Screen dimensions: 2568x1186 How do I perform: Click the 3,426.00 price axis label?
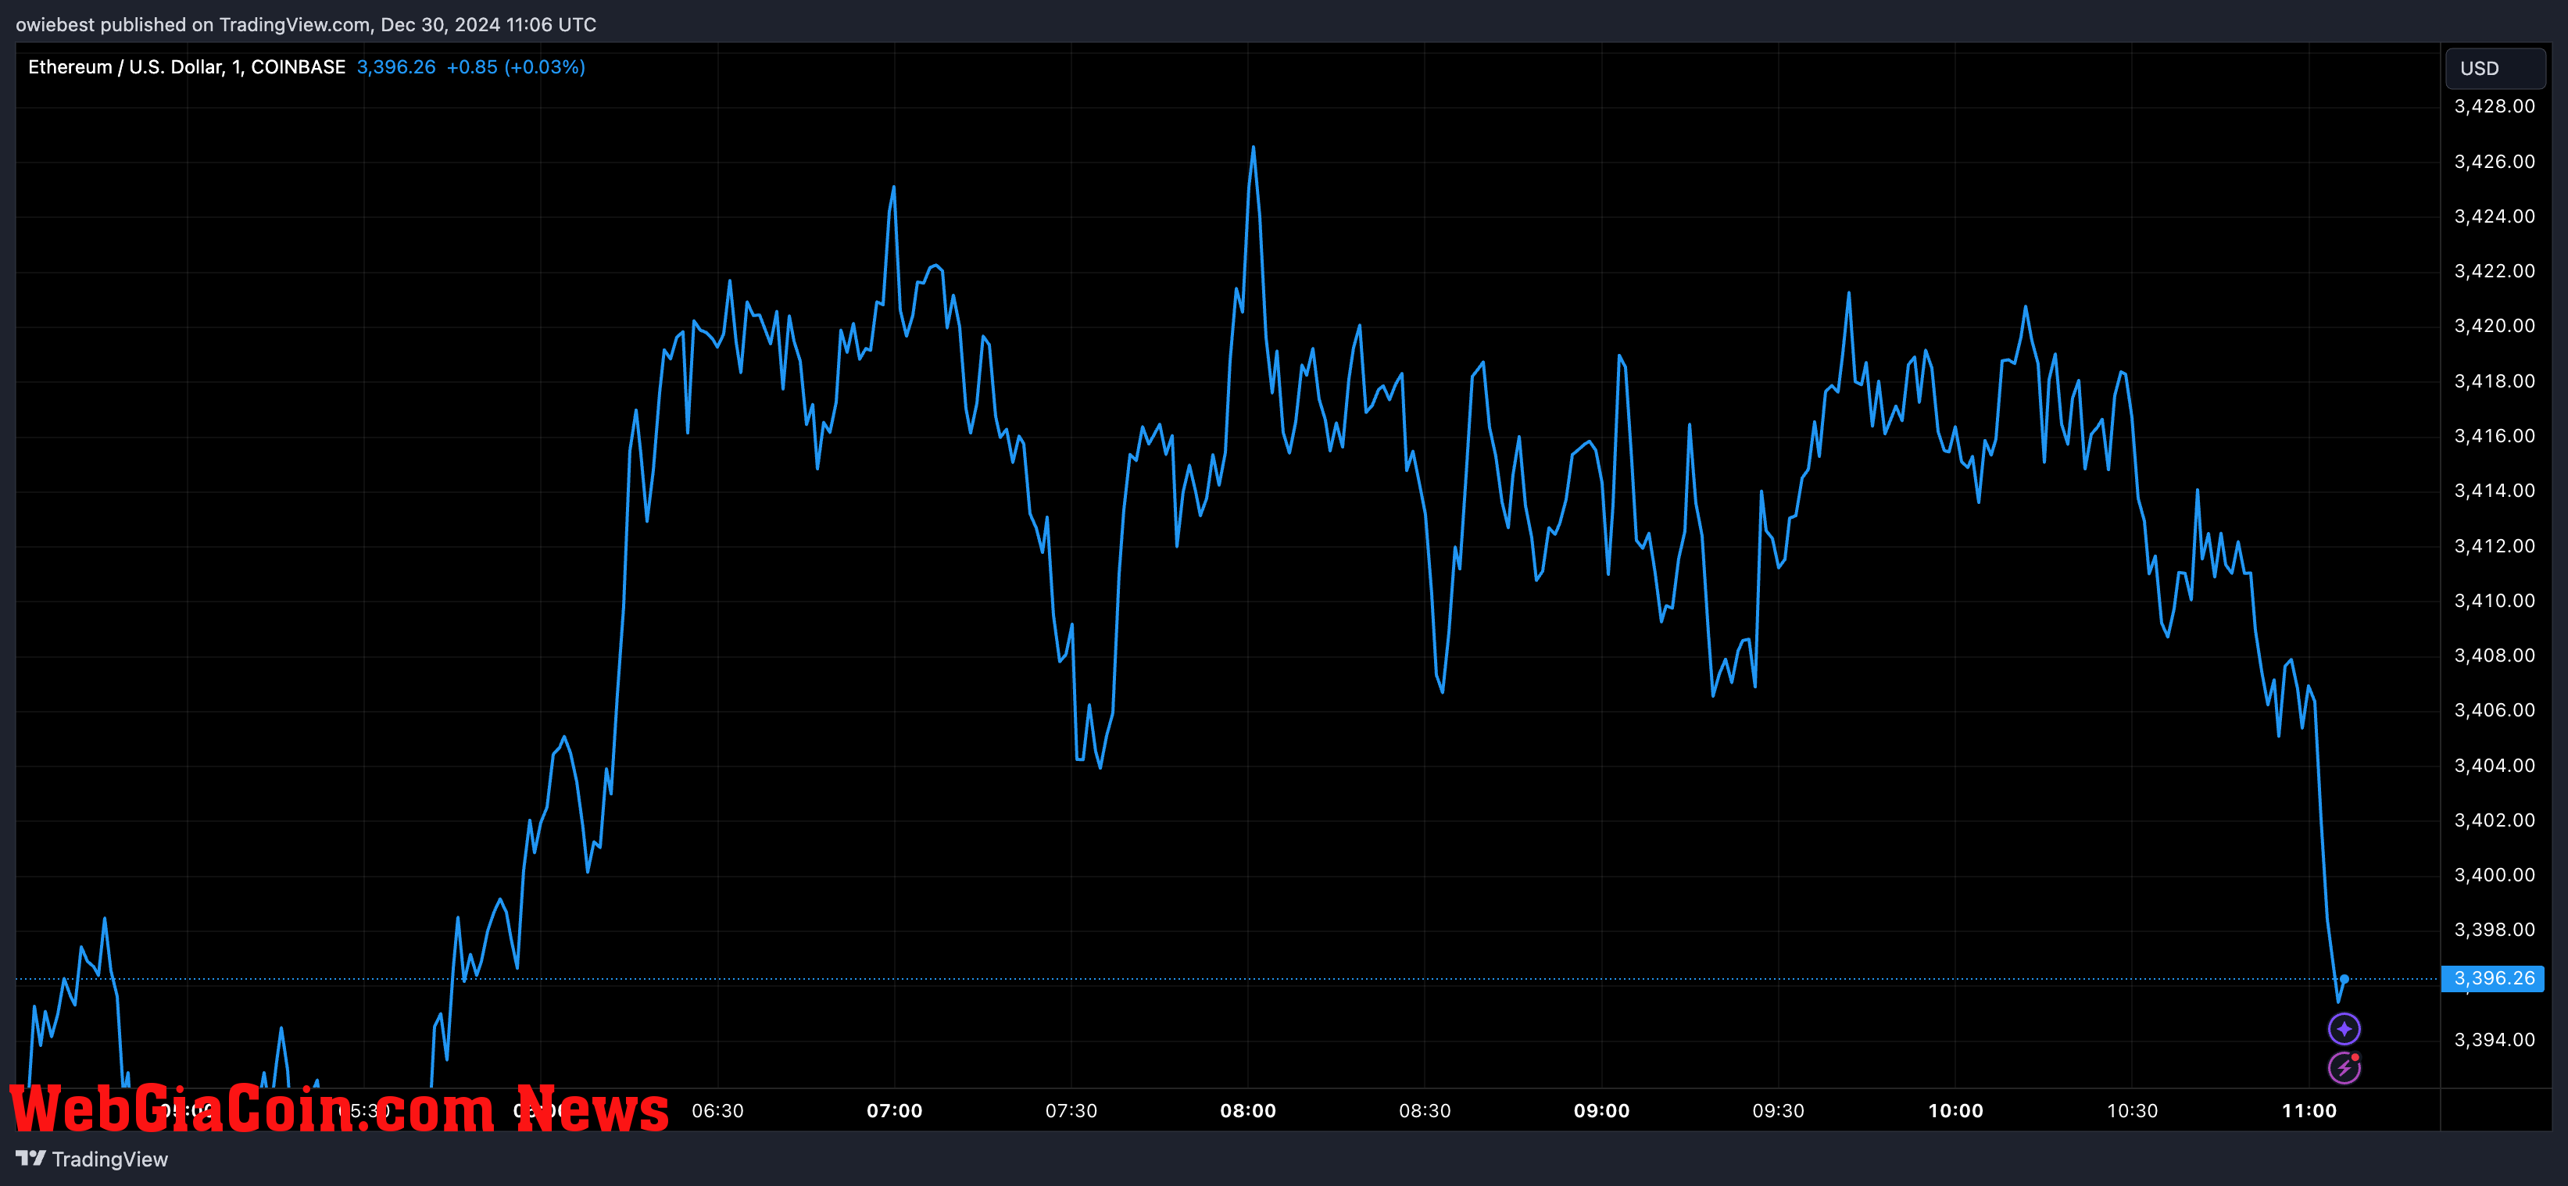tap(2495, 162)
